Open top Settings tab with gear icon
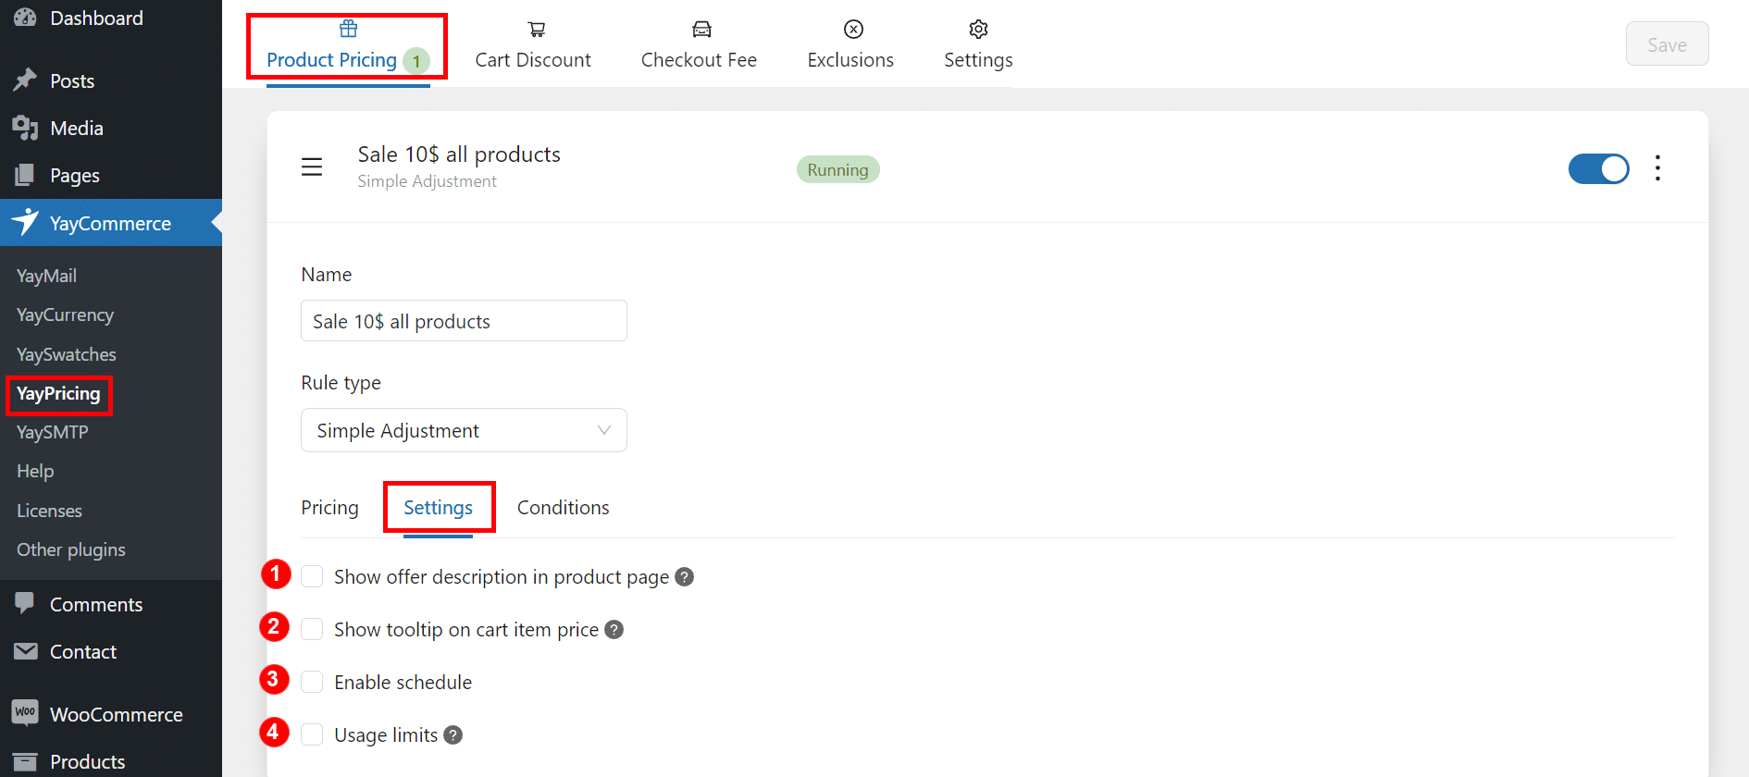 coord(978,45)
